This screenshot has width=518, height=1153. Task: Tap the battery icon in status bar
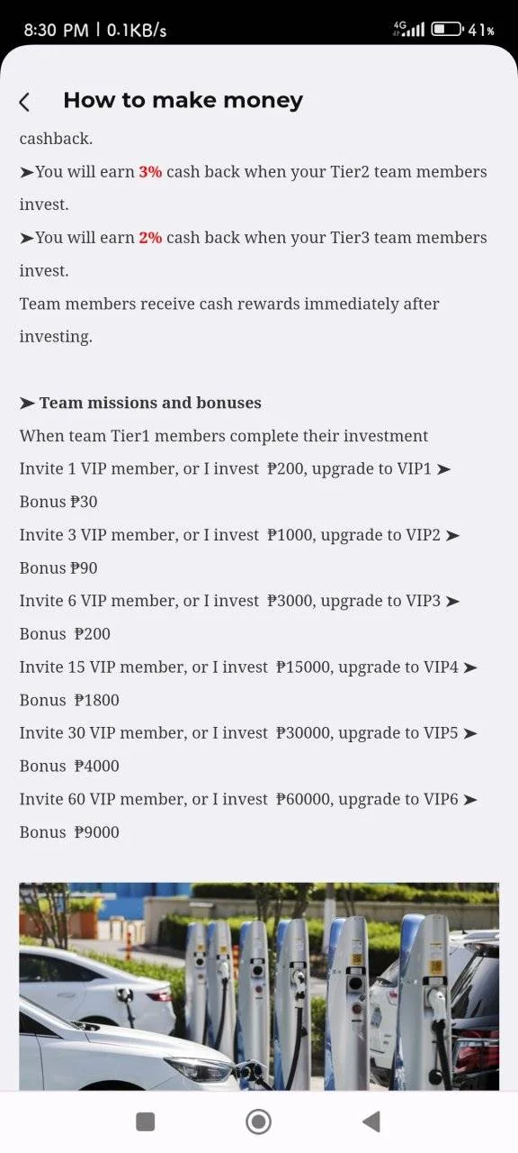click(446, 30)
